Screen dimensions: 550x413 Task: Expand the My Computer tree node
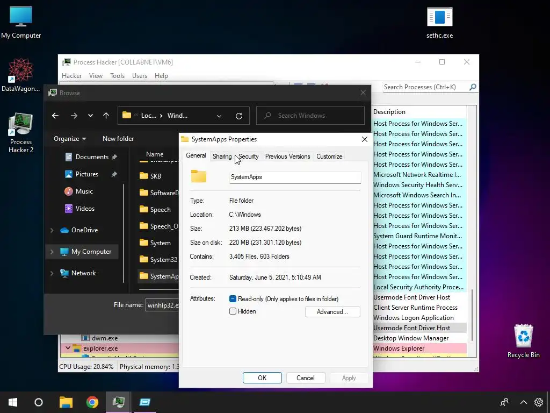pyautogui.click(x=52, y=252)
